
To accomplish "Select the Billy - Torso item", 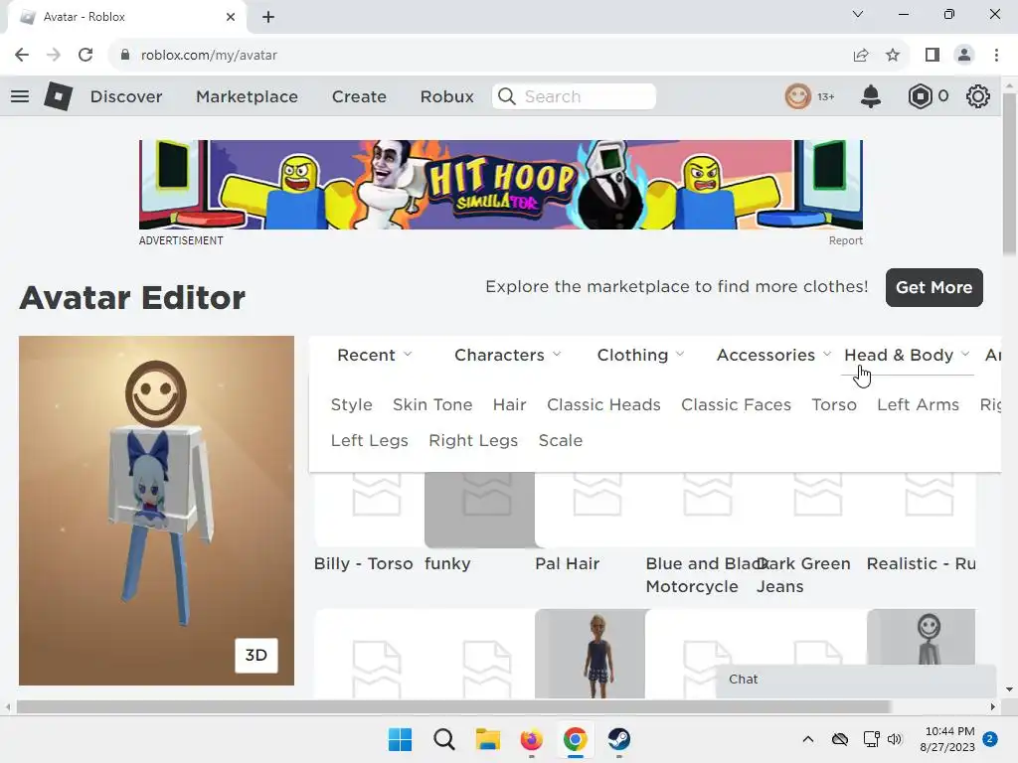I will pyautogui.click(x=369, y=513).
